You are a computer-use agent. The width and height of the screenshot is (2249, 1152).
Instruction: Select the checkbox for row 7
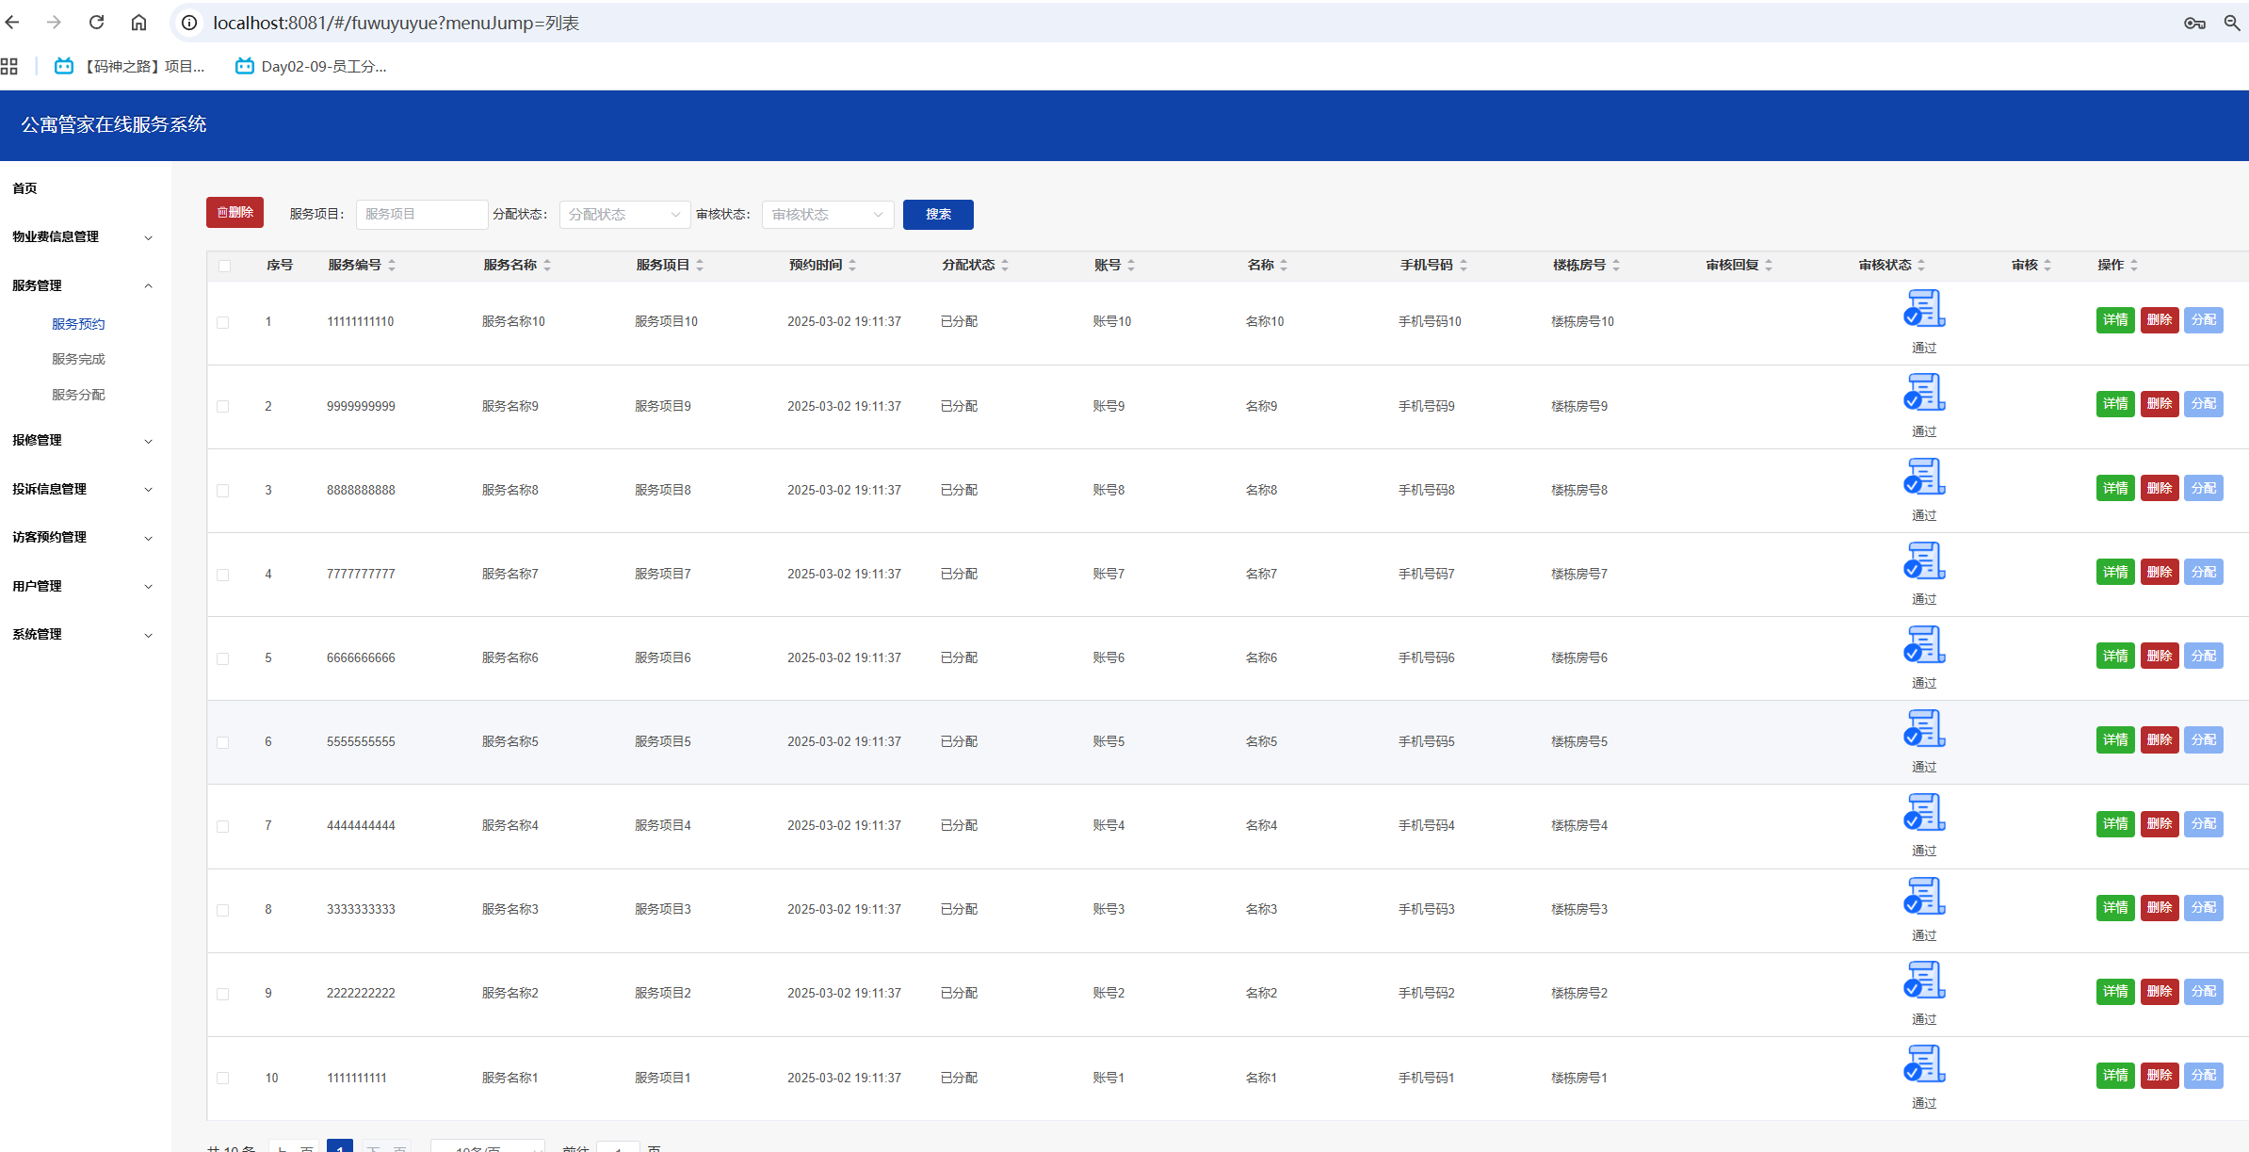point(223,826)
